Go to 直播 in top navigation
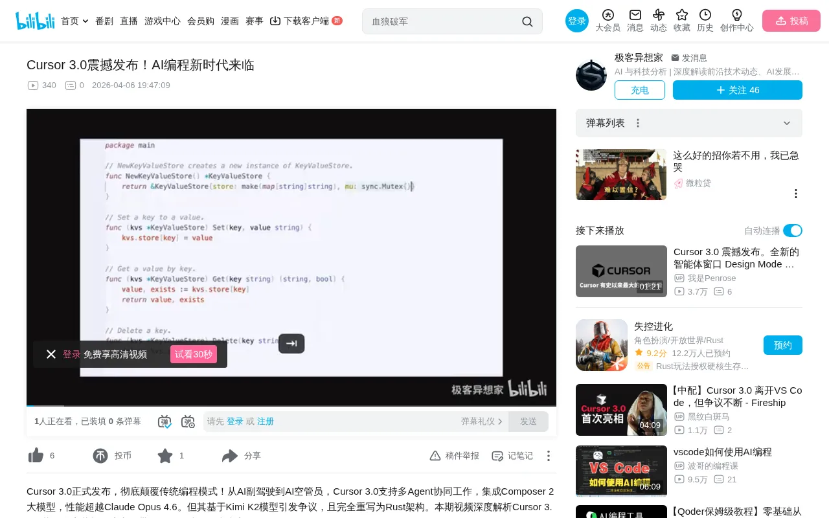 (129, 21)
